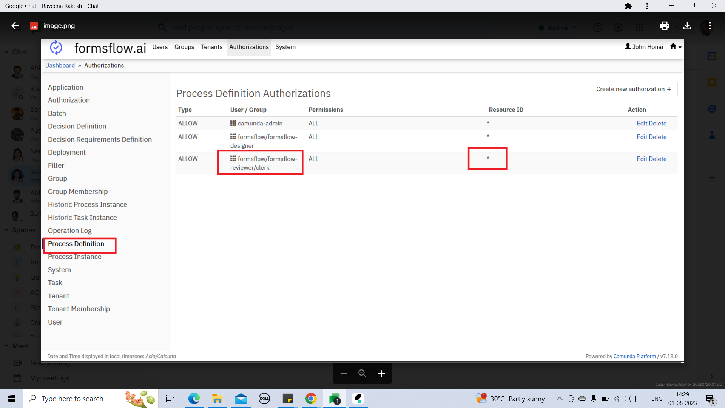
Task: Open the Google apps grid
Action: (640, 27)
